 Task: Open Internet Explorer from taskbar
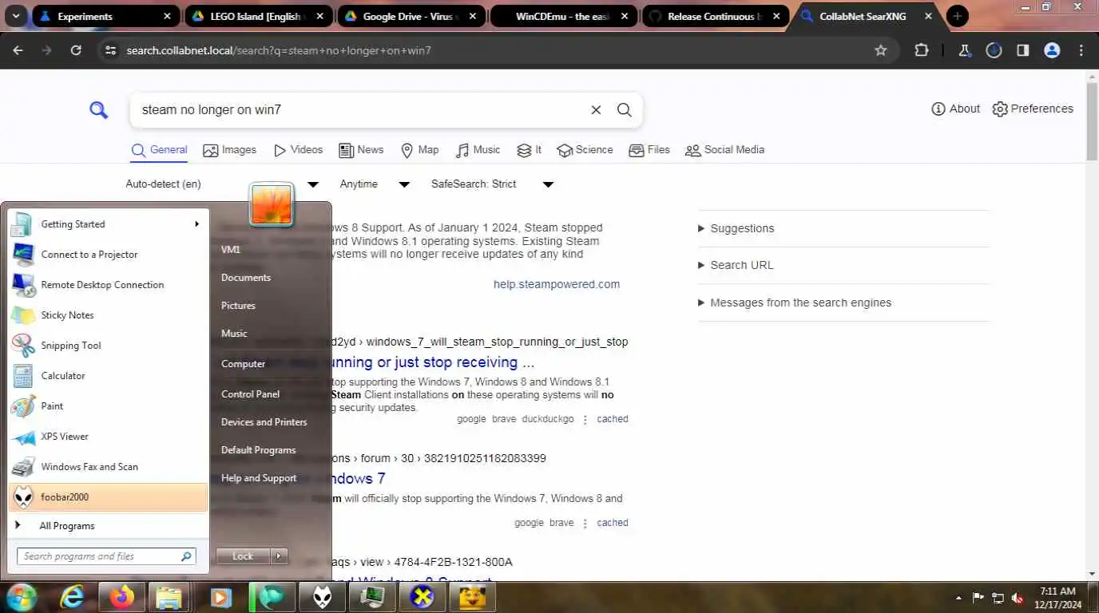tap(73, 597)
